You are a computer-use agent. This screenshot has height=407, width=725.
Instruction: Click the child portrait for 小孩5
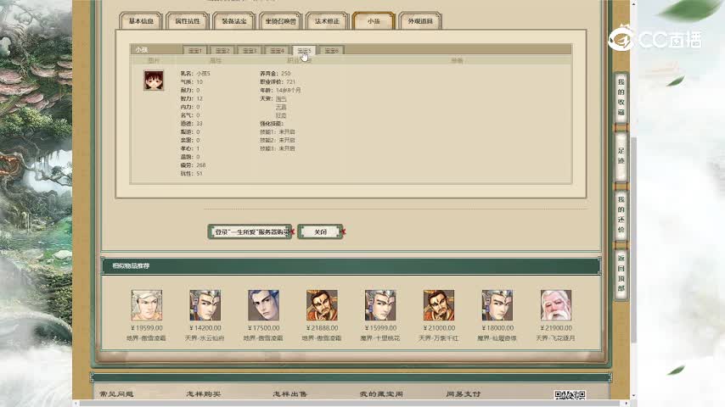pyautogui.click(x=154, y=81)
